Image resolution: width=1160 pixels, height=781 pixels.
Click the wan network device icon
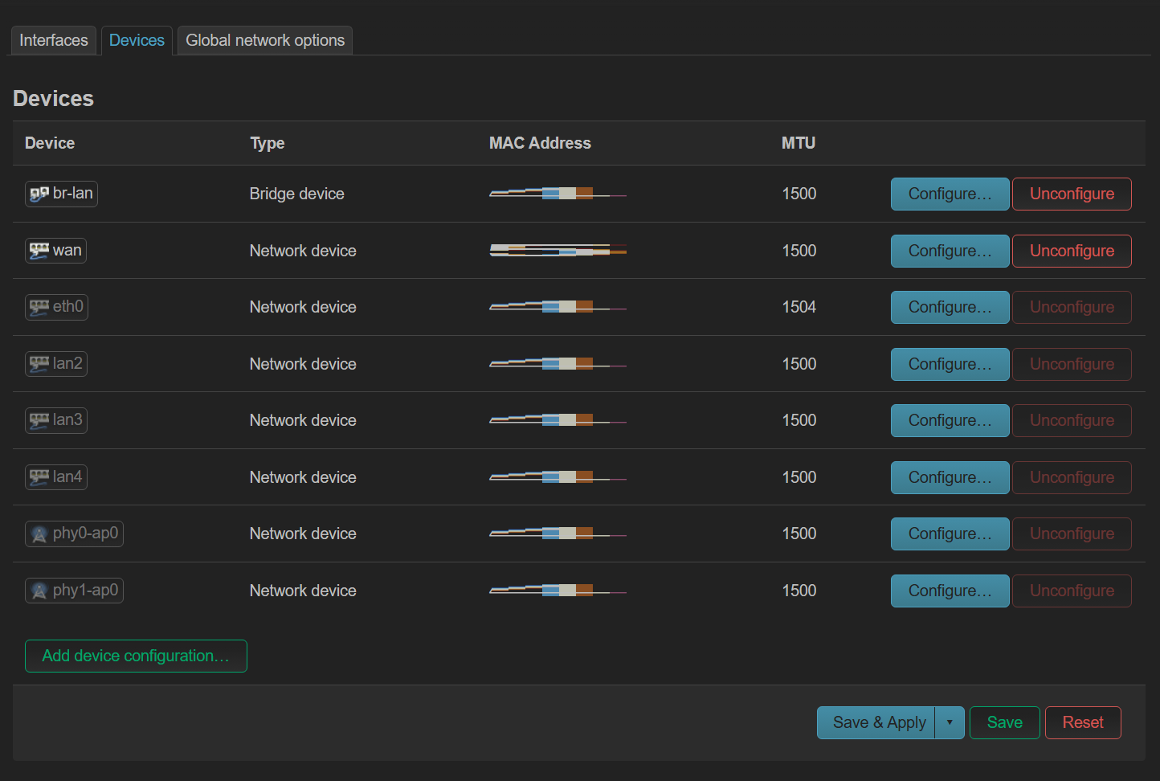(x=39, y=251)
